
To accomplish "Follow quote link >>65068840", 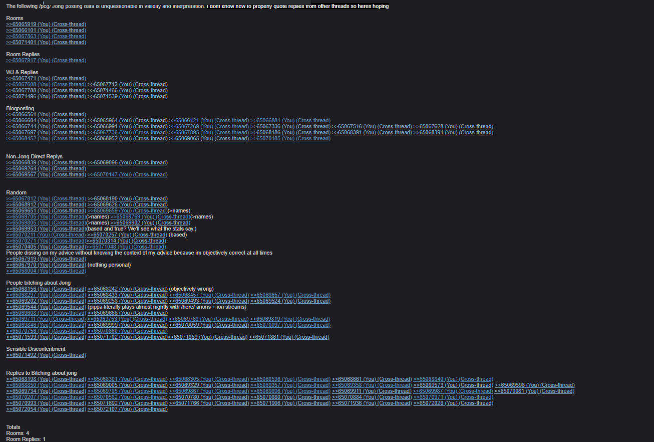I will click(453, 379).
